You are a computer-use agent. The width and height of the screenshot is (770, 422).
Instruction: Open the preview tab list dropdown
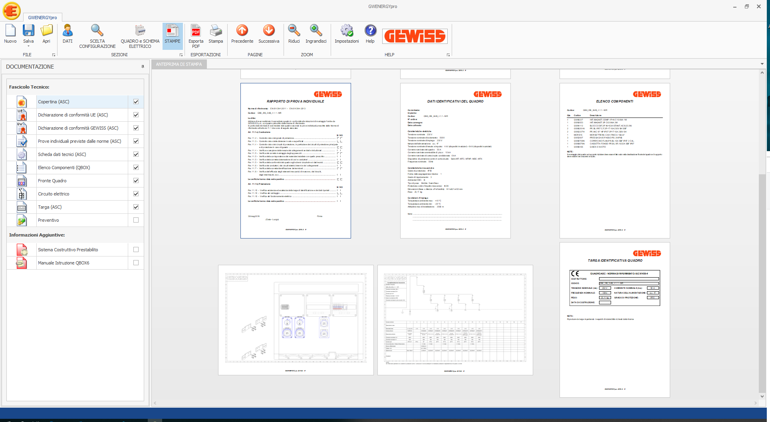(762, 64)
